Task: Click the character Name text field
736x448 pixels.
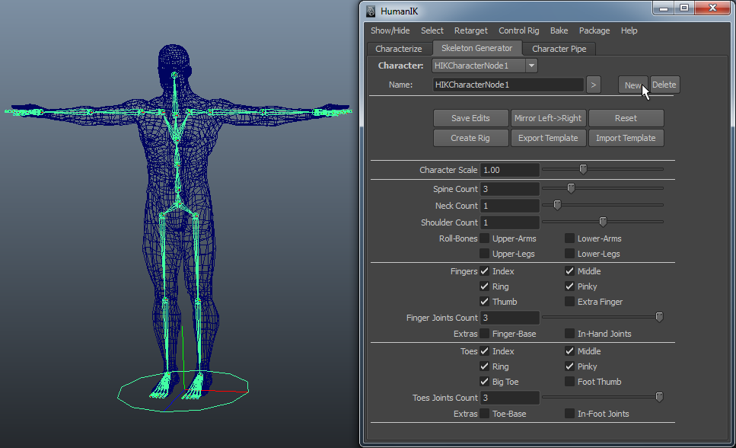Action: (508, 85)
